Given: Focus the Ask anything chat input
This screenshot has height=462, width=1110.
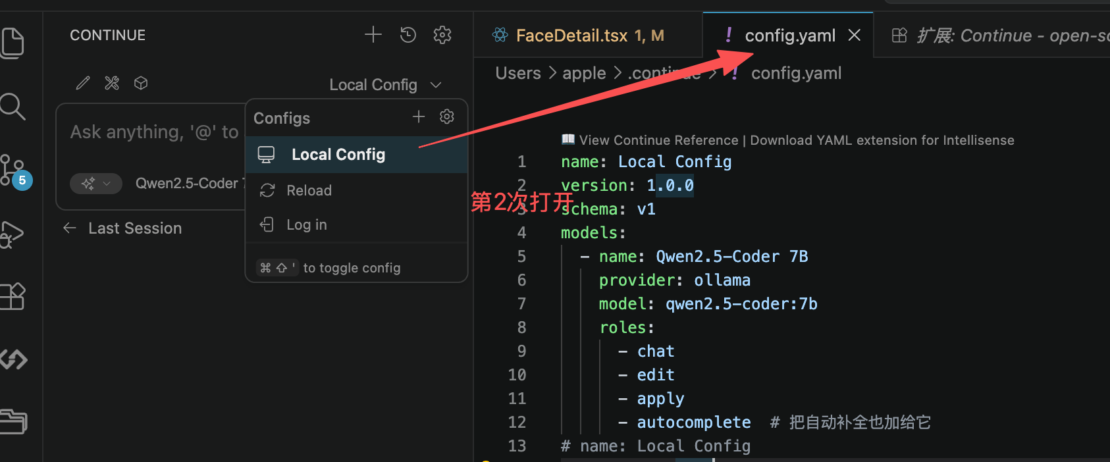Looking at the screenshot, I should [x=154, y=132].
